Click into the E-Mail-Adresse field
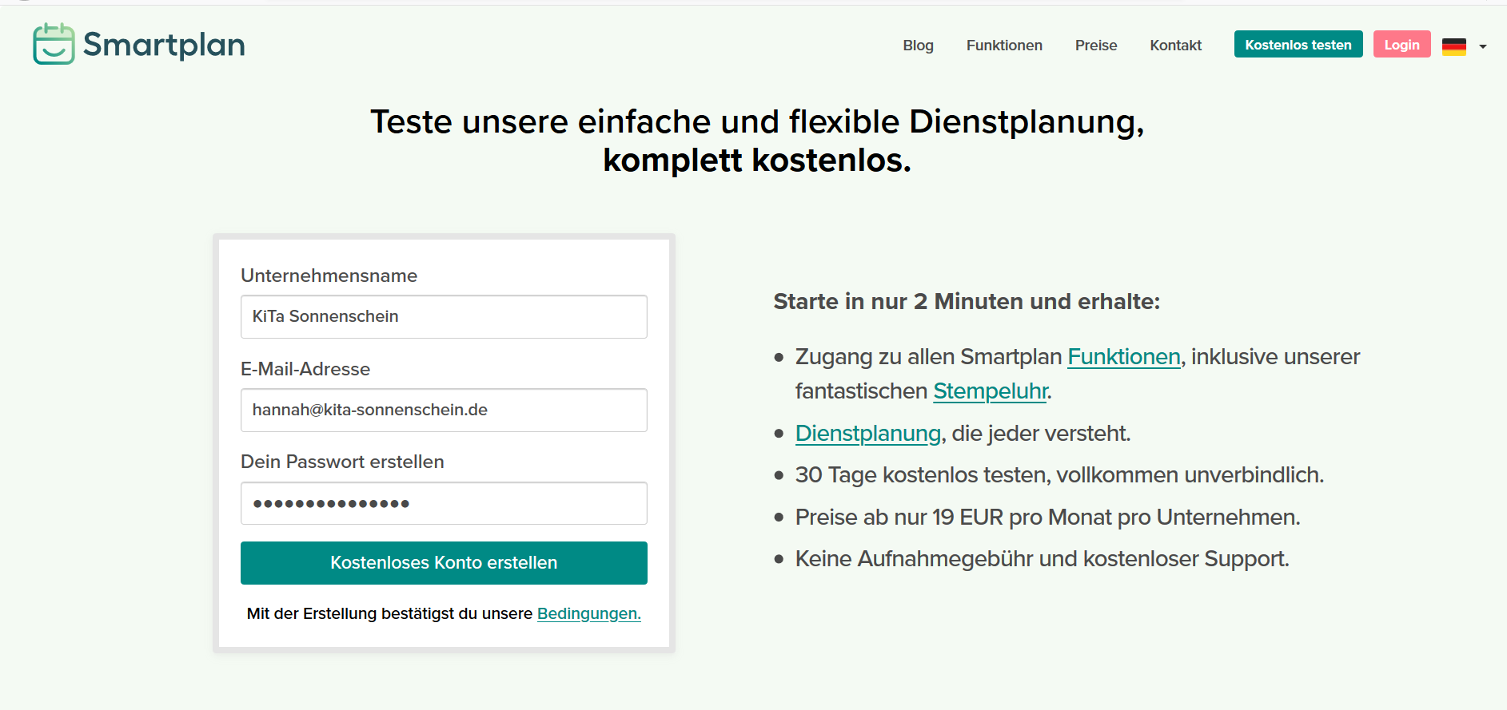 (444, 411)
